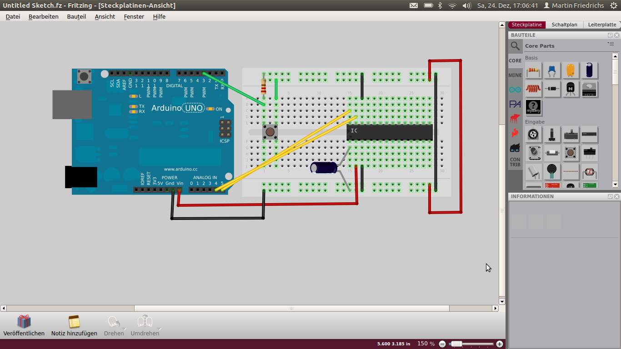Pick the diode part

(x=552, y=89)
